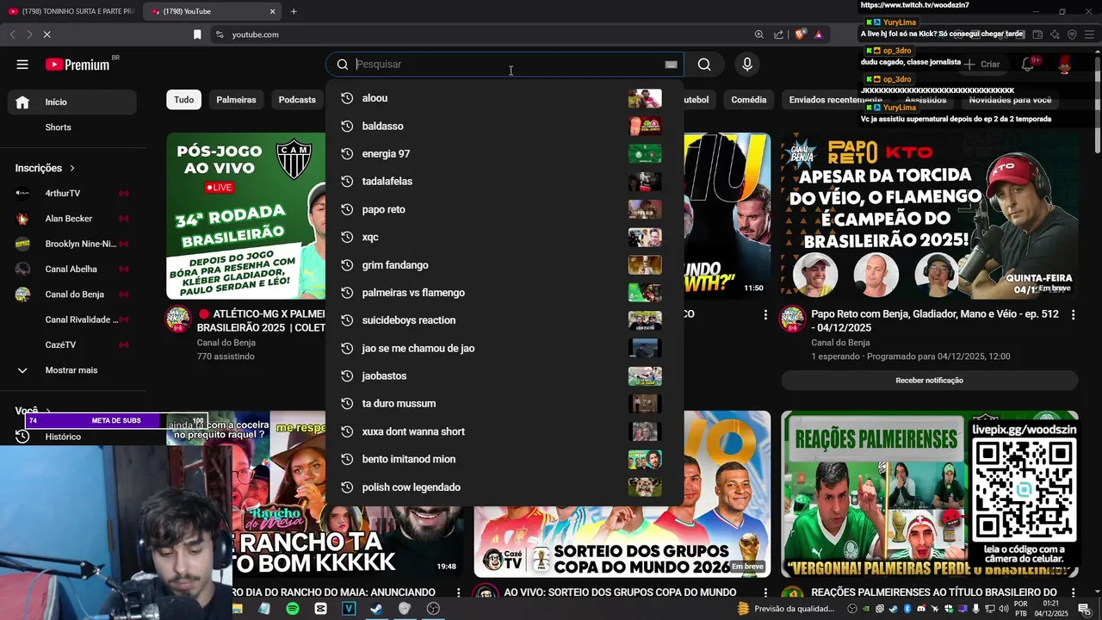This screenshot has width=1102, height=620.
Task: Click Canal do Benja avatar under Papo Reto video
Action: pos(792,319)
